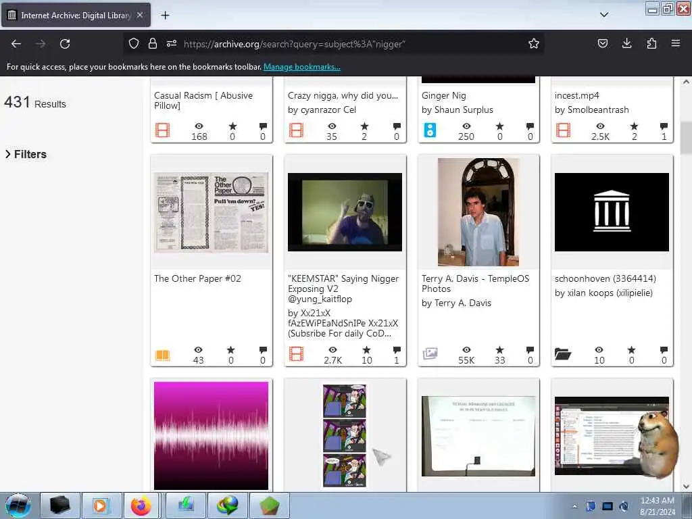The image size is (692, 519).
Task: Open the Windows Start button
Action: click(x=18, y=505)
